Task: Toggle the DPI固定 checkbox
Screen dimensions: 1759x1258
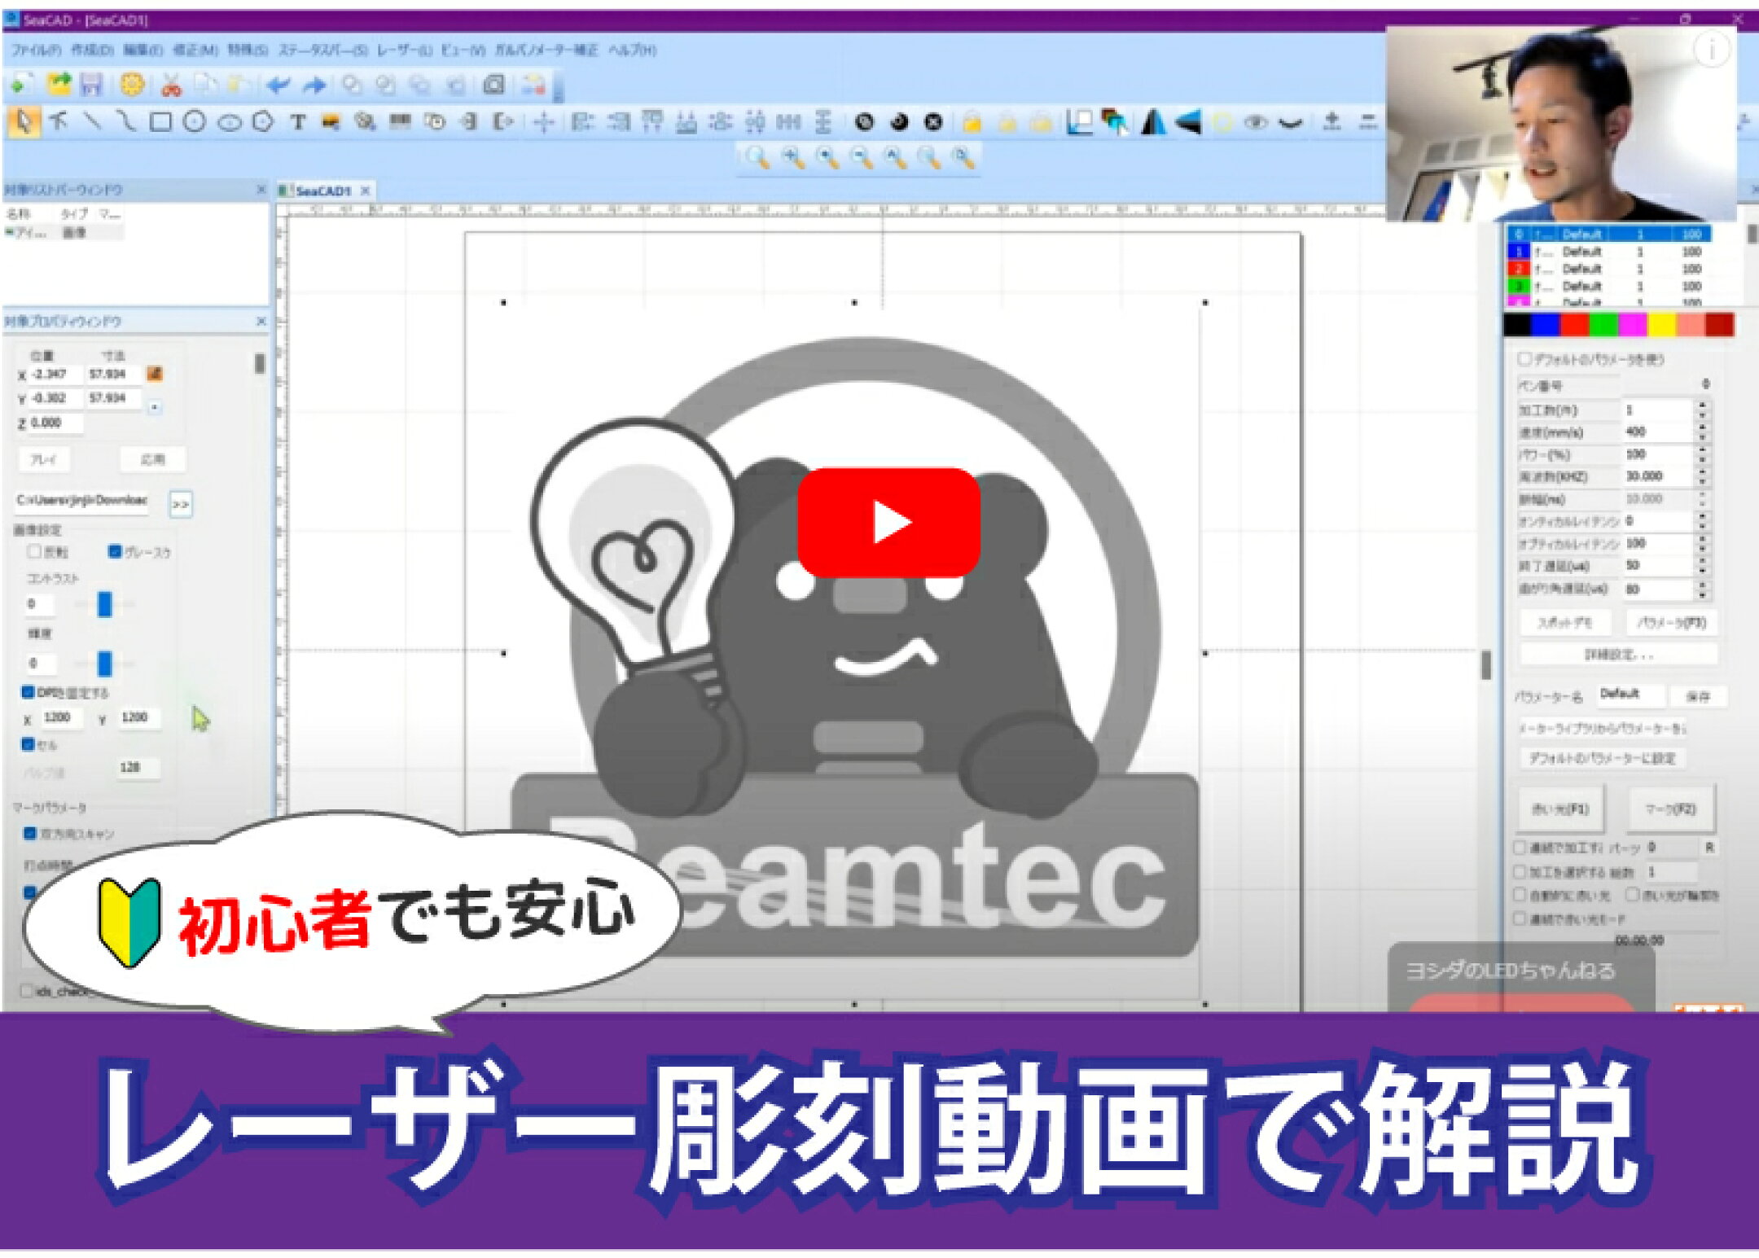Action: tap(28, 692)
